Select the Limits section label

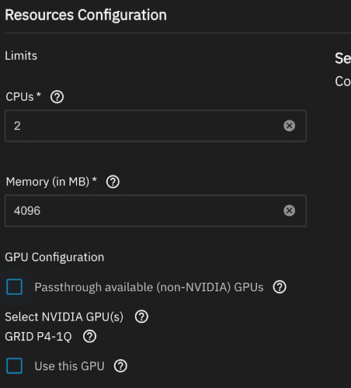tap(21, 56)
